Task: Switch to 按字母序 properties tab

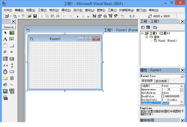Action: coord(147,81)
